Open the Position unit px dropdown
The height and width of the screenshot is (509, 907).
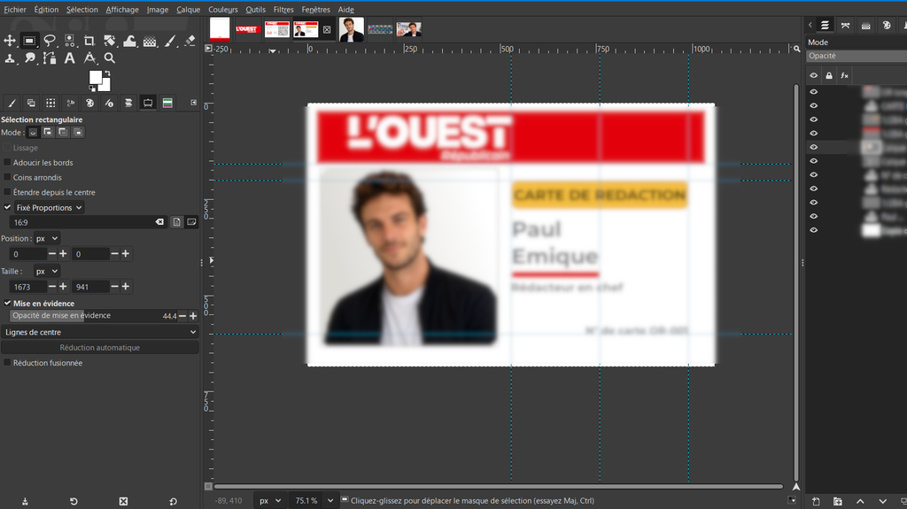[47, 238]
